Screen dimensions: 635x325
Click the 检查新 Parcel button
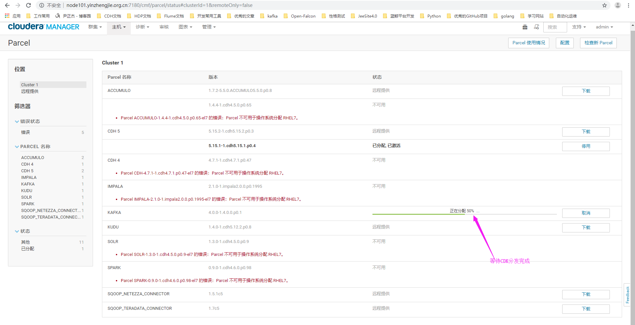point(598,43)
